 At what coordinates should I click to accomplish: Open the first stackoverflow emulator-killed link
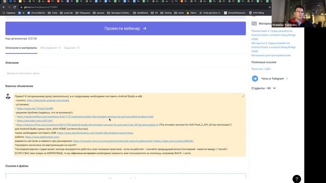pyautogui.click(x=85, y=116)
